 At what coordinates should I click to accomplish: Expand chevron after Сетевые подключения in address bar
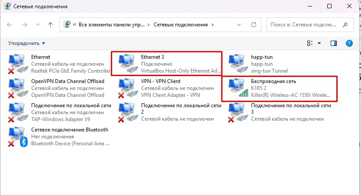[x=213, y=25]
